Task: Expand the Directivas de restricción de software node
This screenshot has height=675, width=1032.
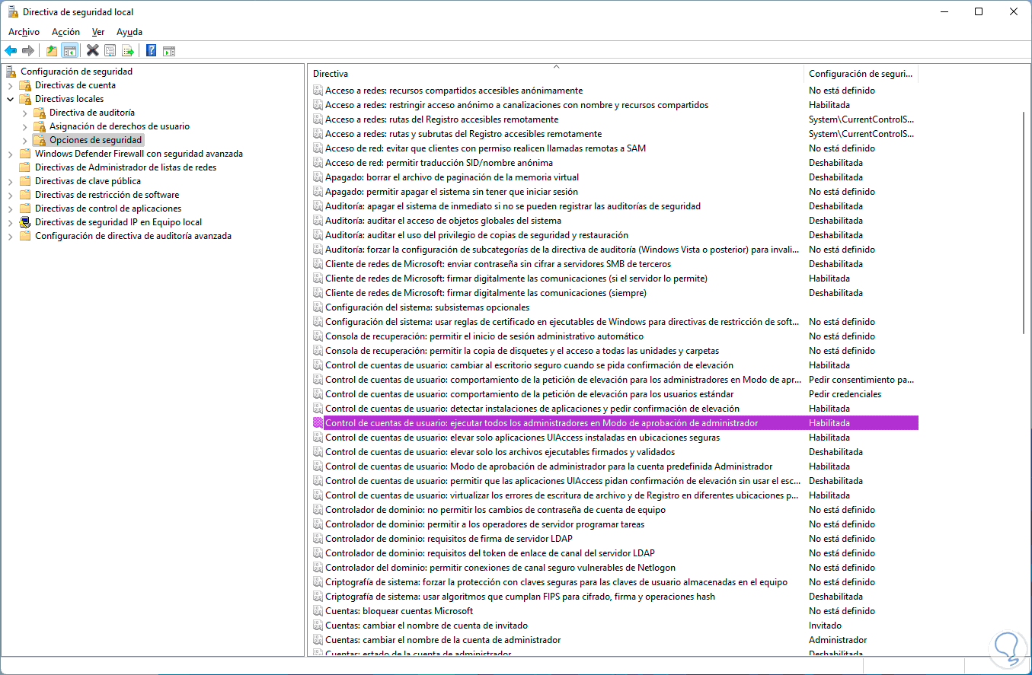Action: tap(11, 195)
